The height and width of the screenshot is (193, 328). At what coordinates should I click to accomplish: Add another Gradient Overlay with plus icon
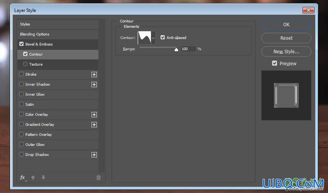[x=94, y=125]
